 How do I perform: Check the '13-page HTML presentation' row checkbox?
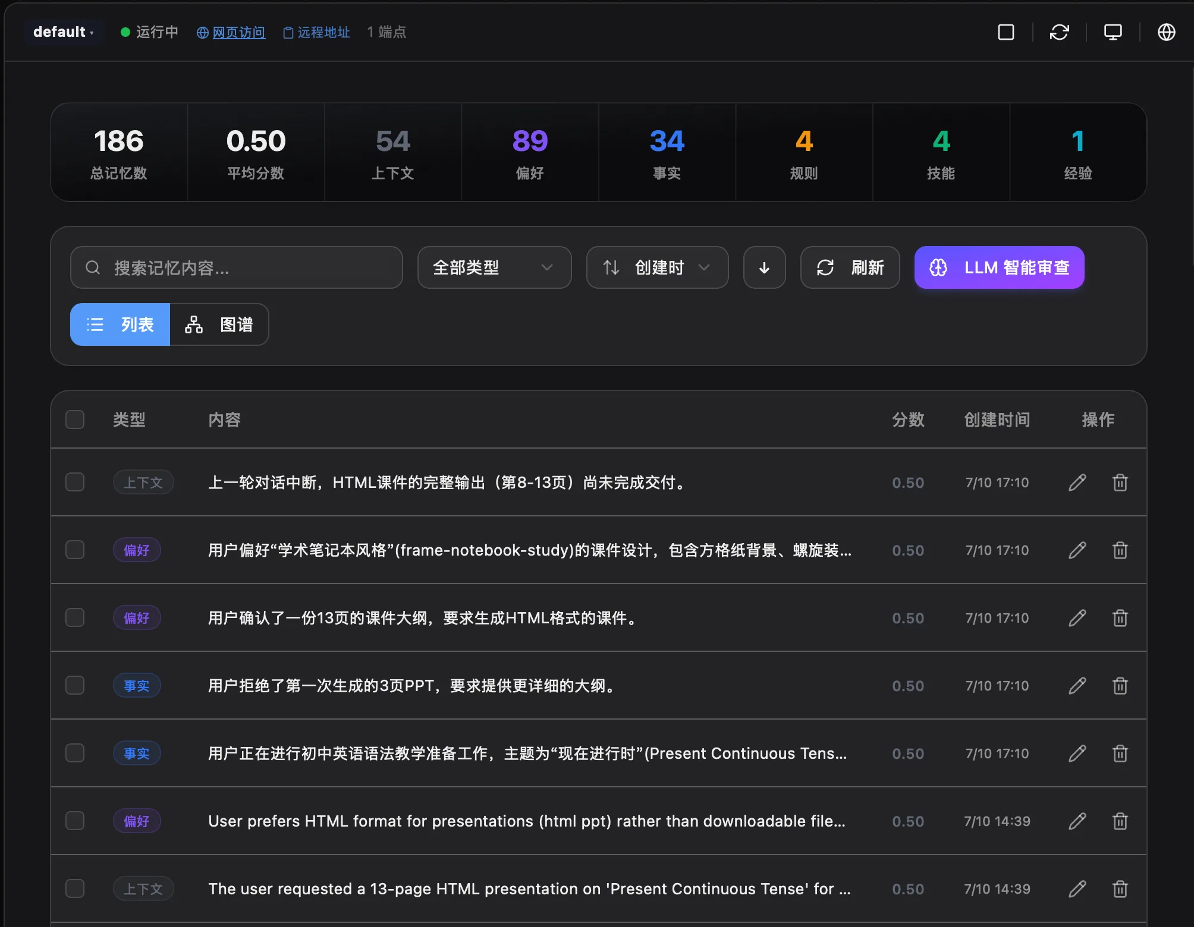click(75, 888)
